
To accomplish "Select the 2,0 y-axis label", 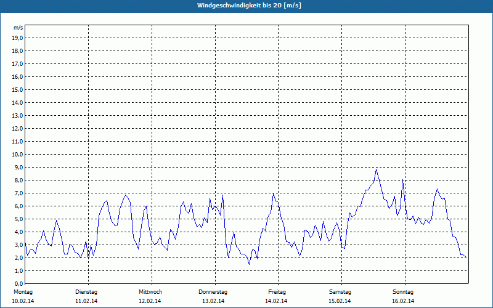I will [19, 257].
